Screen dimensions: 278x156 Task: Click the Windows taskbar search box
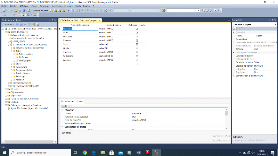tap(40, 153)
